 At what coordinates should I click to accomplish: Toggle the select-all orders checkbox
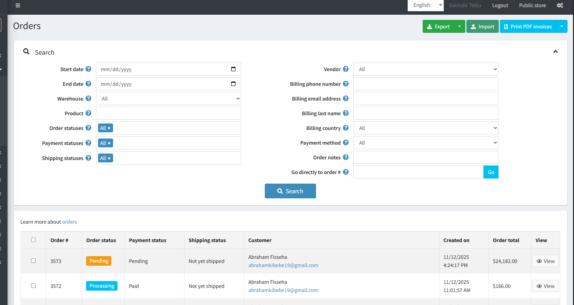coord(33,240)
